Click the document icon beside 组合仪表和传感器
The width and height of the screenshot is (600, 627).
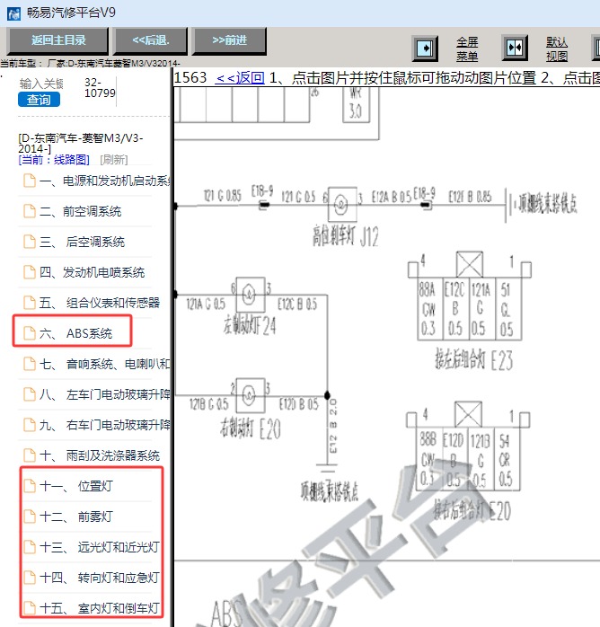point(29,303)
